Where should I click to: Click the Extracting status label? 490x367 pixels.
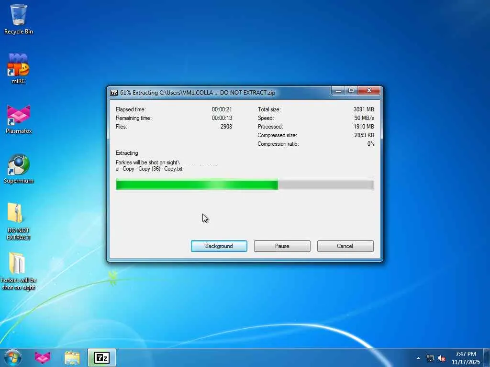pos(127,153)
